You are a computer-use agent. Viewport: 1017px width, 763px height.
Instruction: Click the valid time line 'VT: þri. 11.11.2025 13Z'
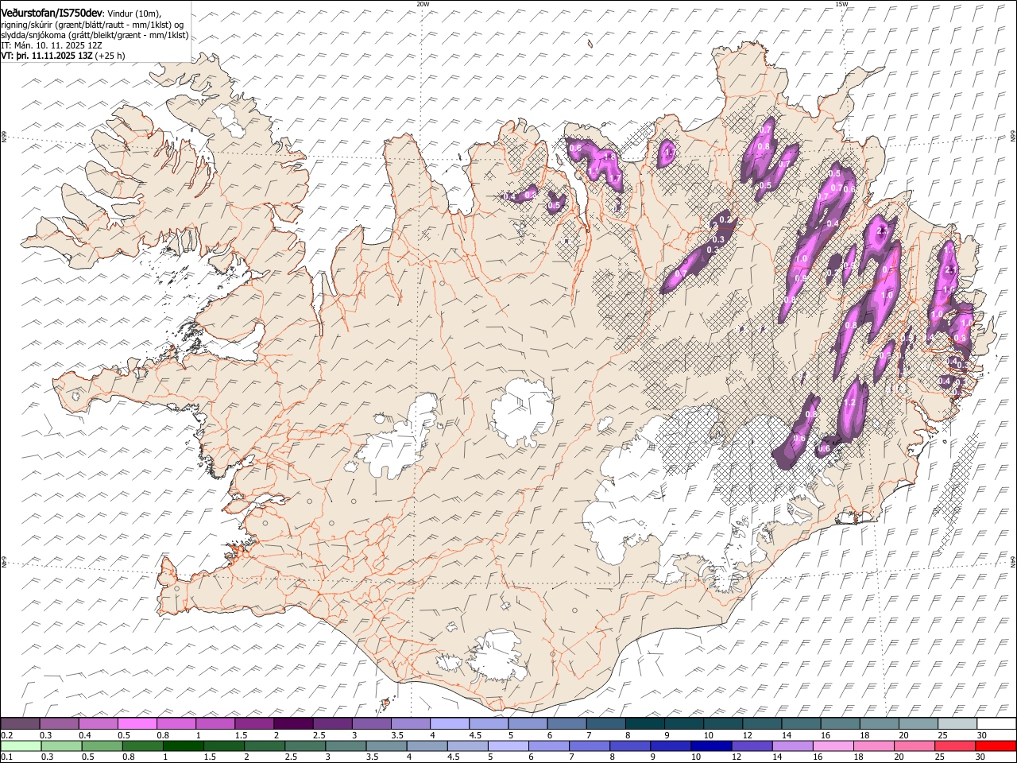tap(47, 56)
